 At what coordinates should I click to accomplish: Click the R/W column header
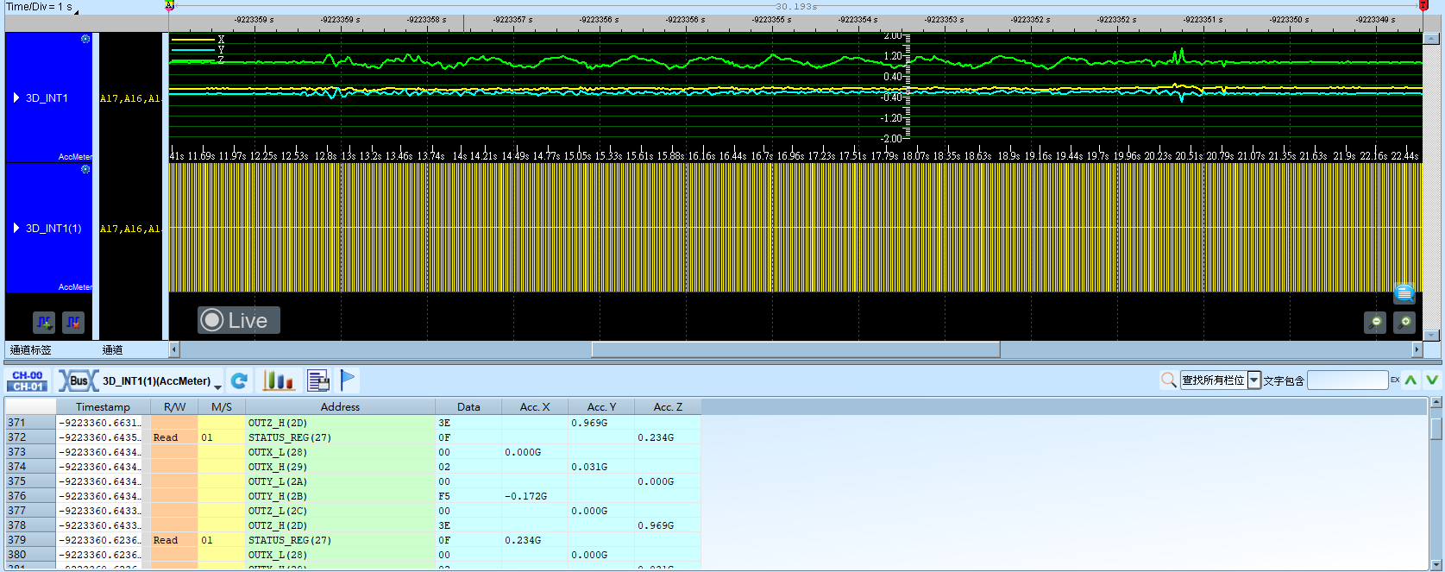[x=174, y=406]
